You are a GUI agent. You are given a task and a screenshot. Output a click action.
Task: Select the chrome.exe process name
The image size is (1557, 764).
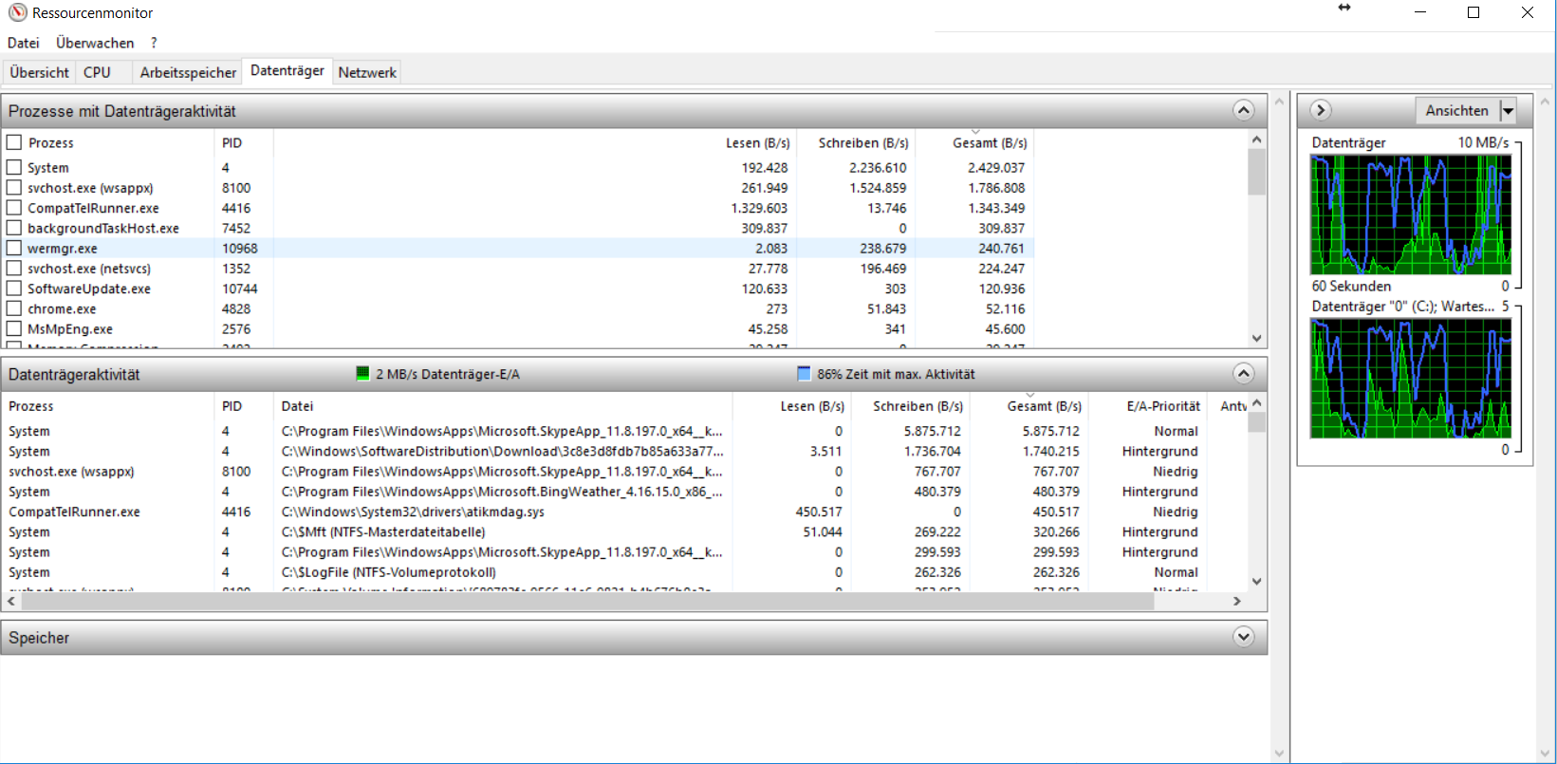62,309
